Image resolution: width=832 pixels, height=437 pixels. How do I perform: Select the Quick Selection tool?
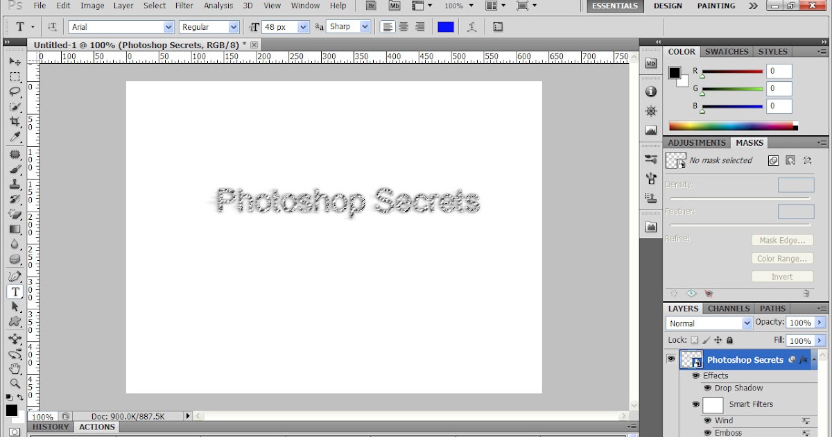(15, 107)
